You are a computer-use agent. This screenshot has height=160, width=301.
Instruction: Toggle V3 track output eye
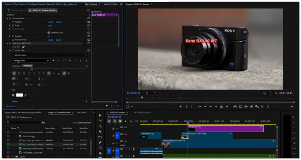[x=126, y=127]
